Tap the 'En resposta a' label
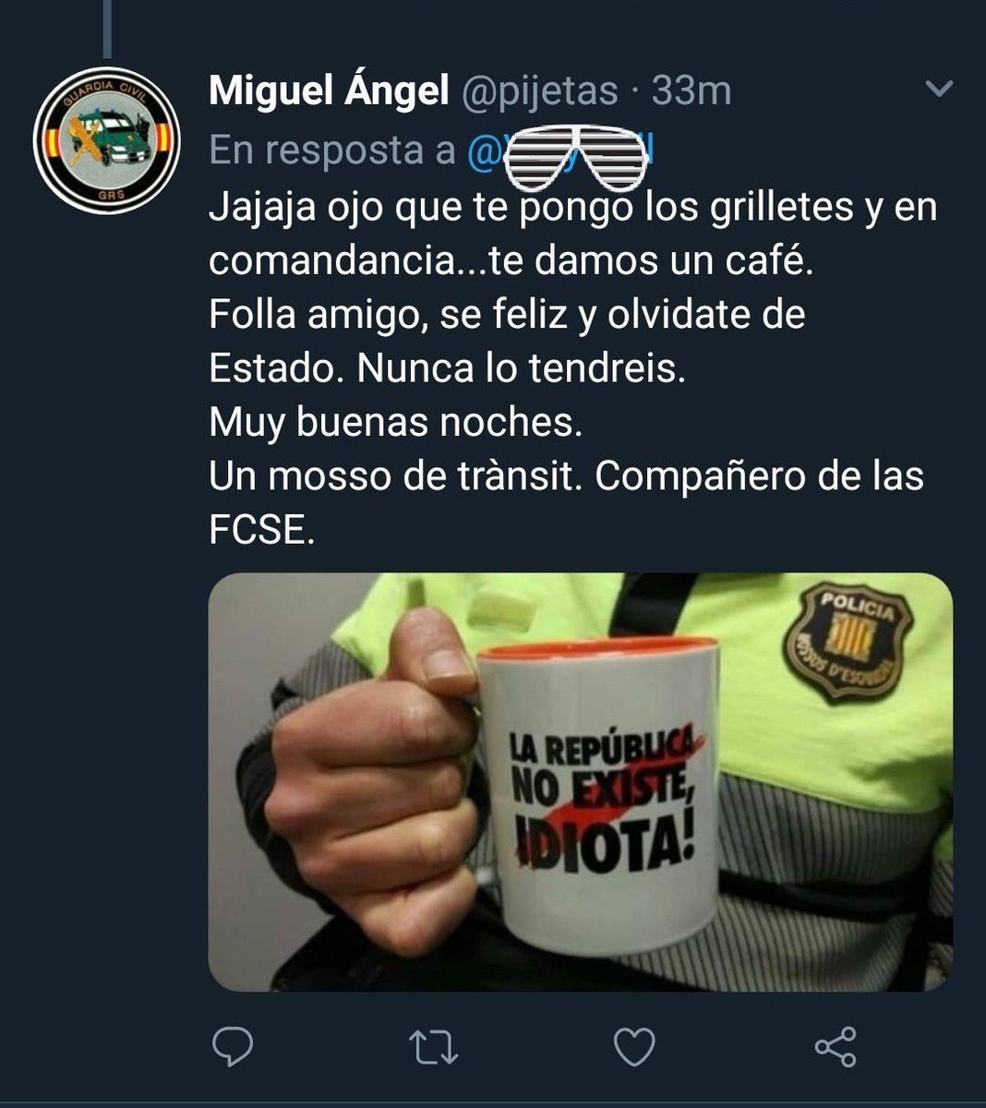 point(332,150)
